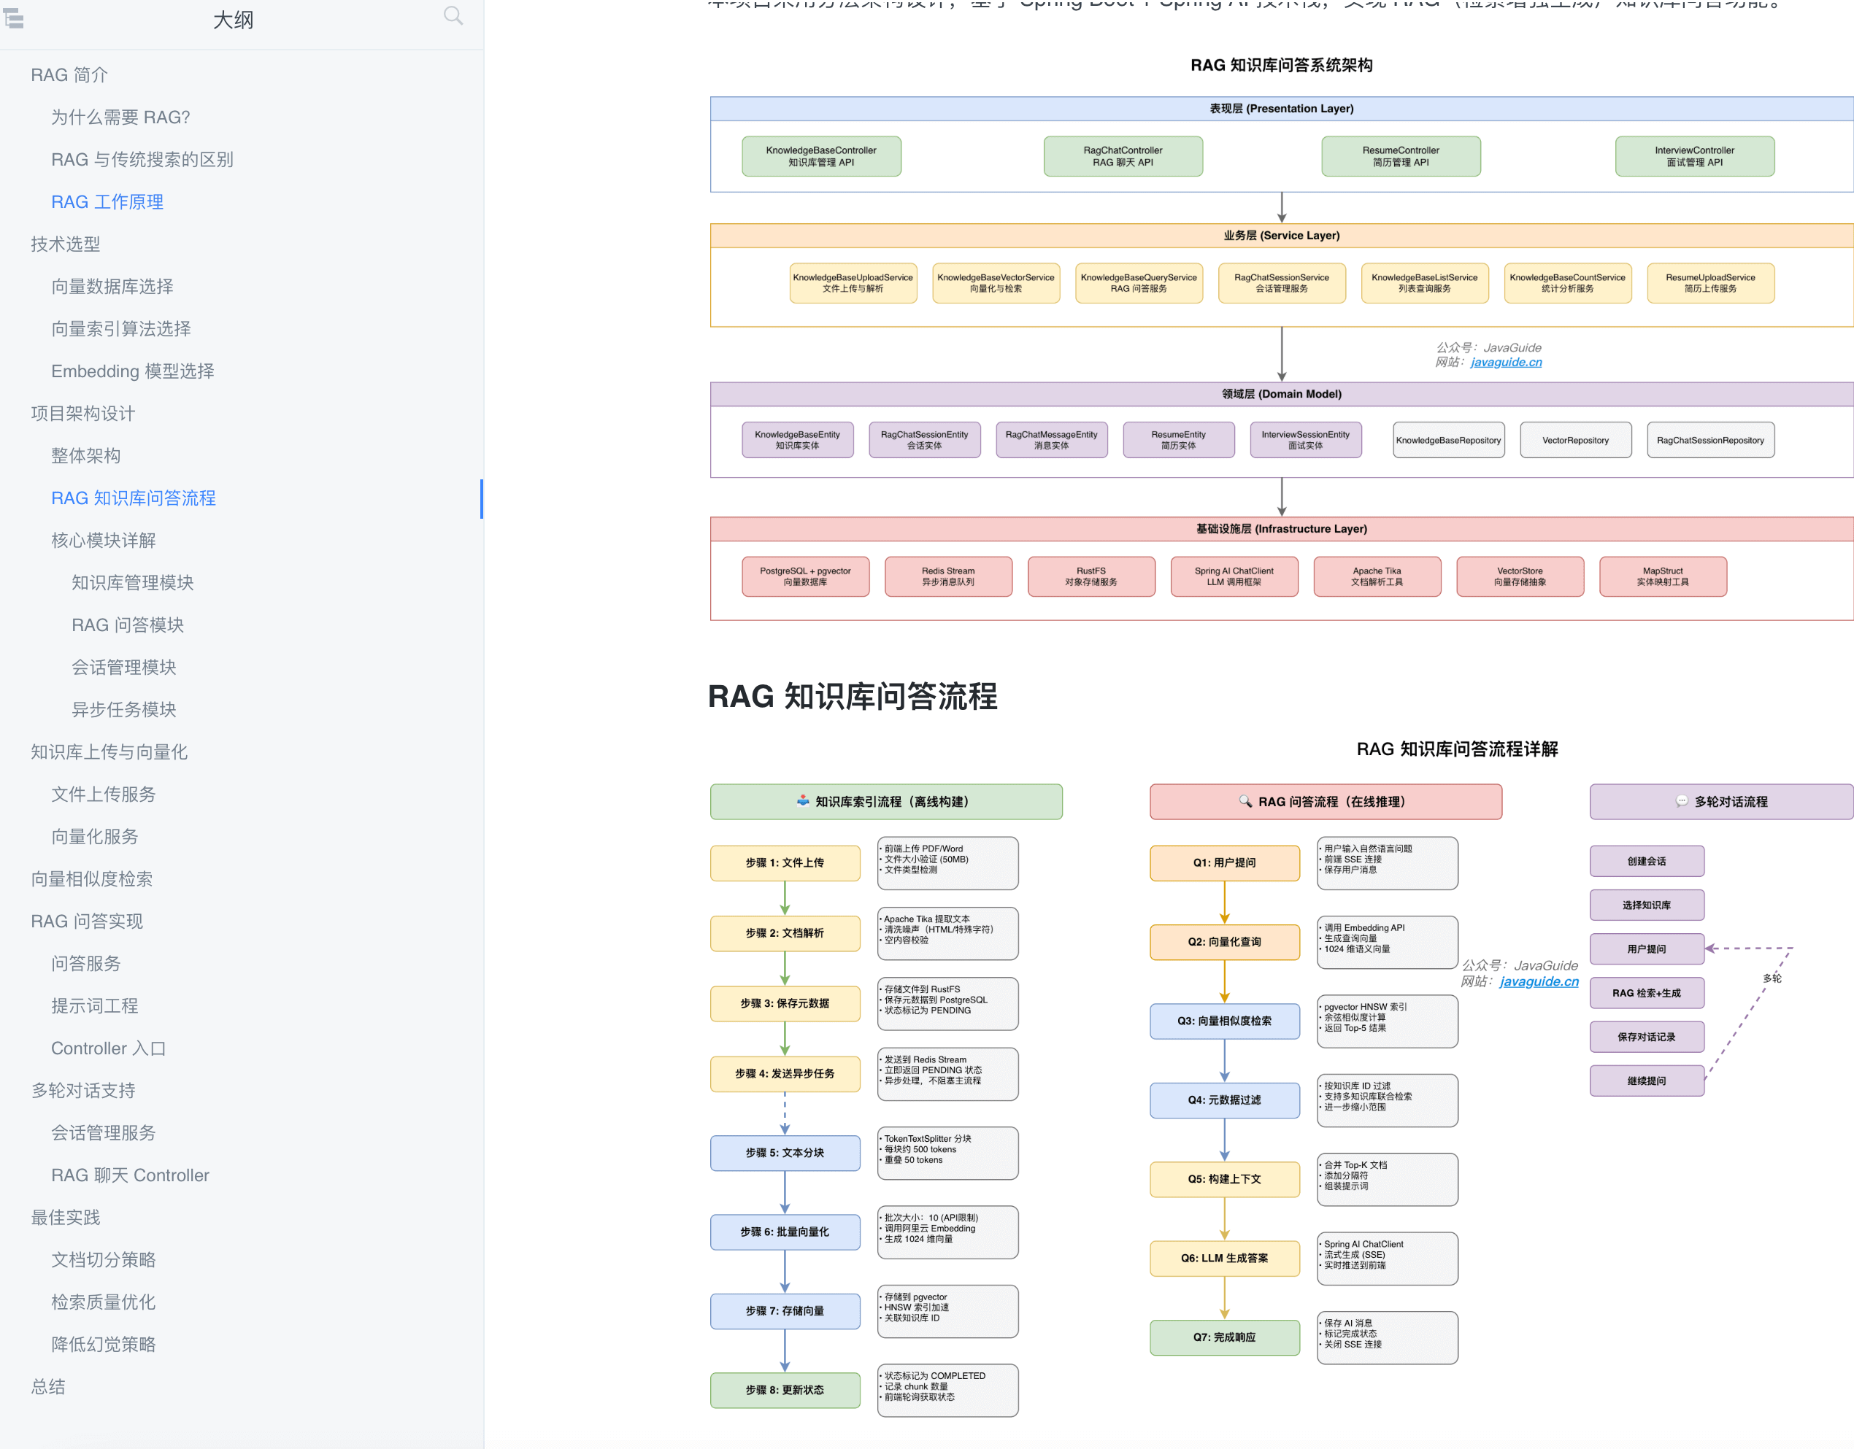Open RAG 聊天 Controller section
1854x1449 pixels.
coord(129,1174)
